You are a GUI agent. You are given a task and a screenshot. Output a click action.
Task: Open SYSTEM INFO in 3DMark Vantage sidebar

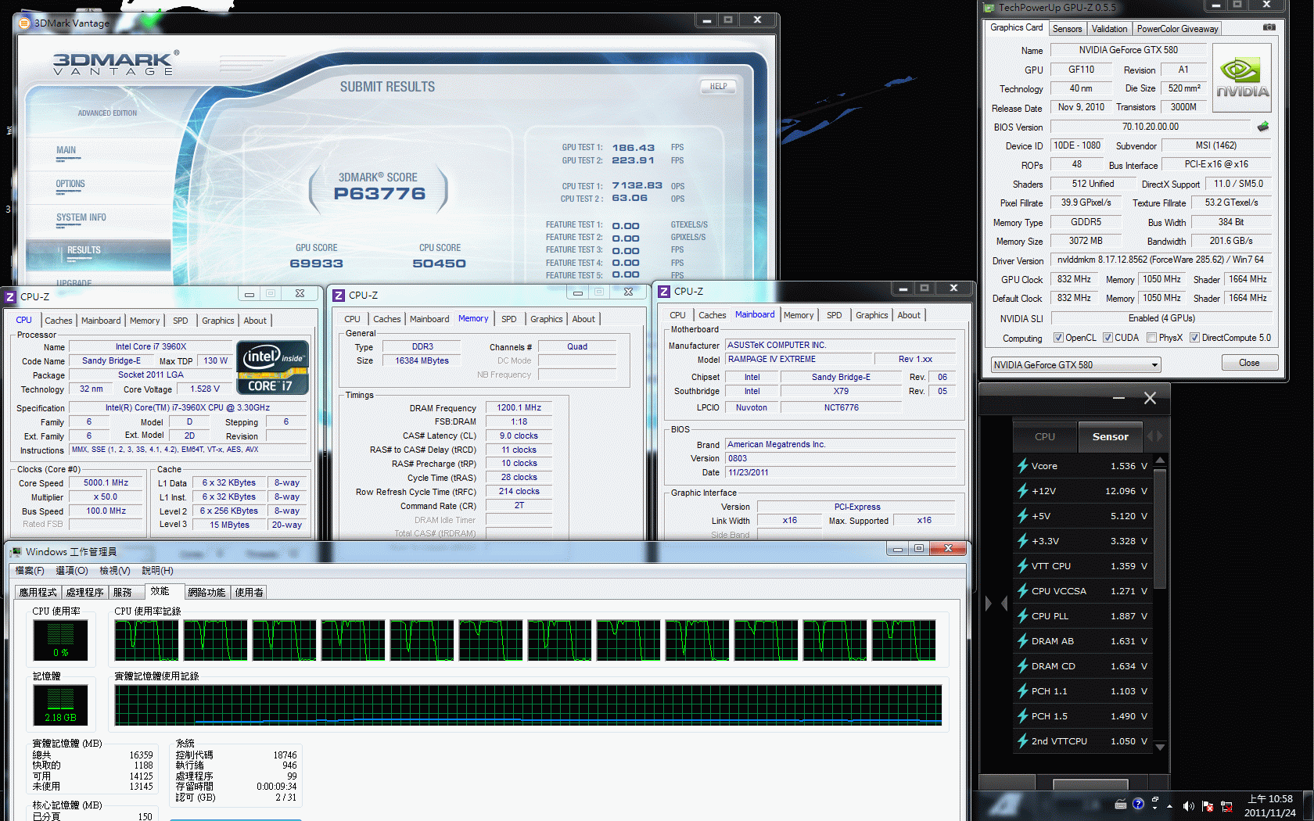(x=81, y=217)
